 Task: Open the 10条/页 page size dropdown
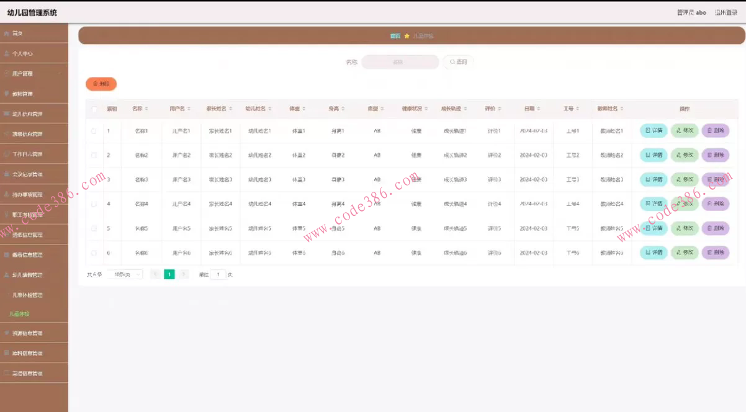(x=125, y=274)
